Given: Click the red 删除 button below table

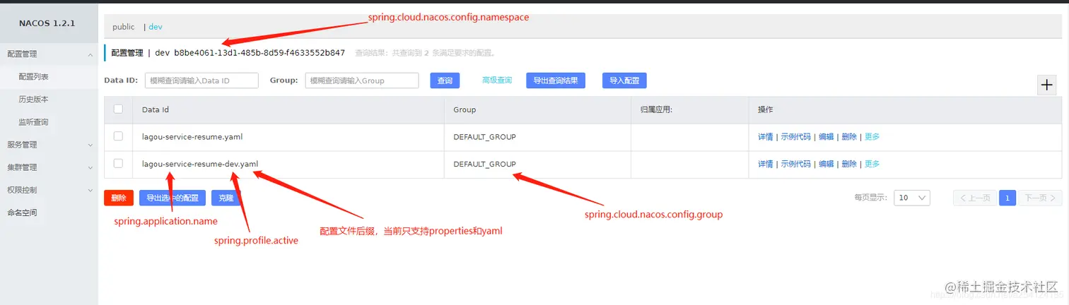Looking at the screenshot, I should coord(119,198).
